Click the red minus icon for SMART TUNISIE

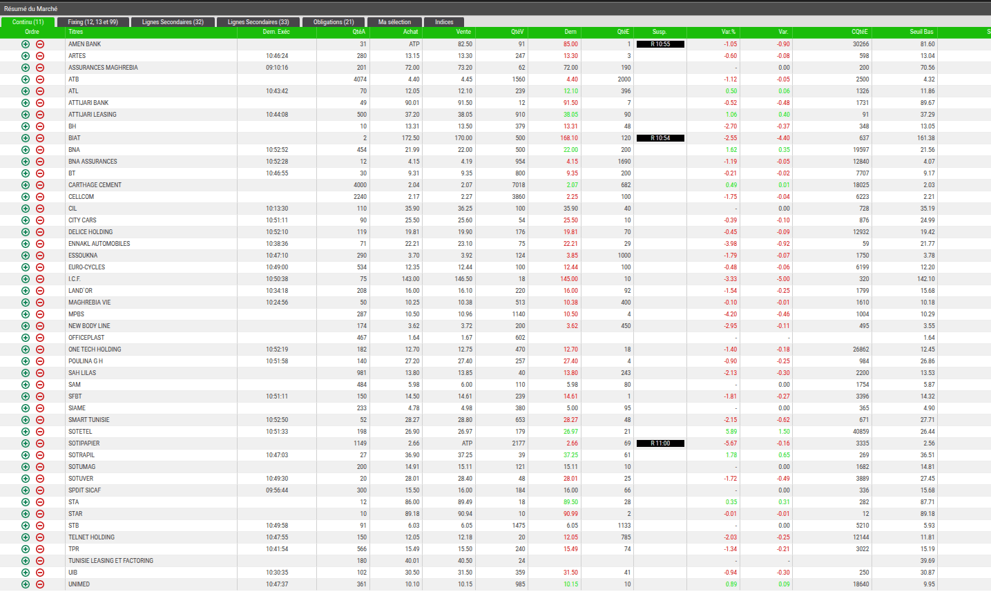coord(40,420)
